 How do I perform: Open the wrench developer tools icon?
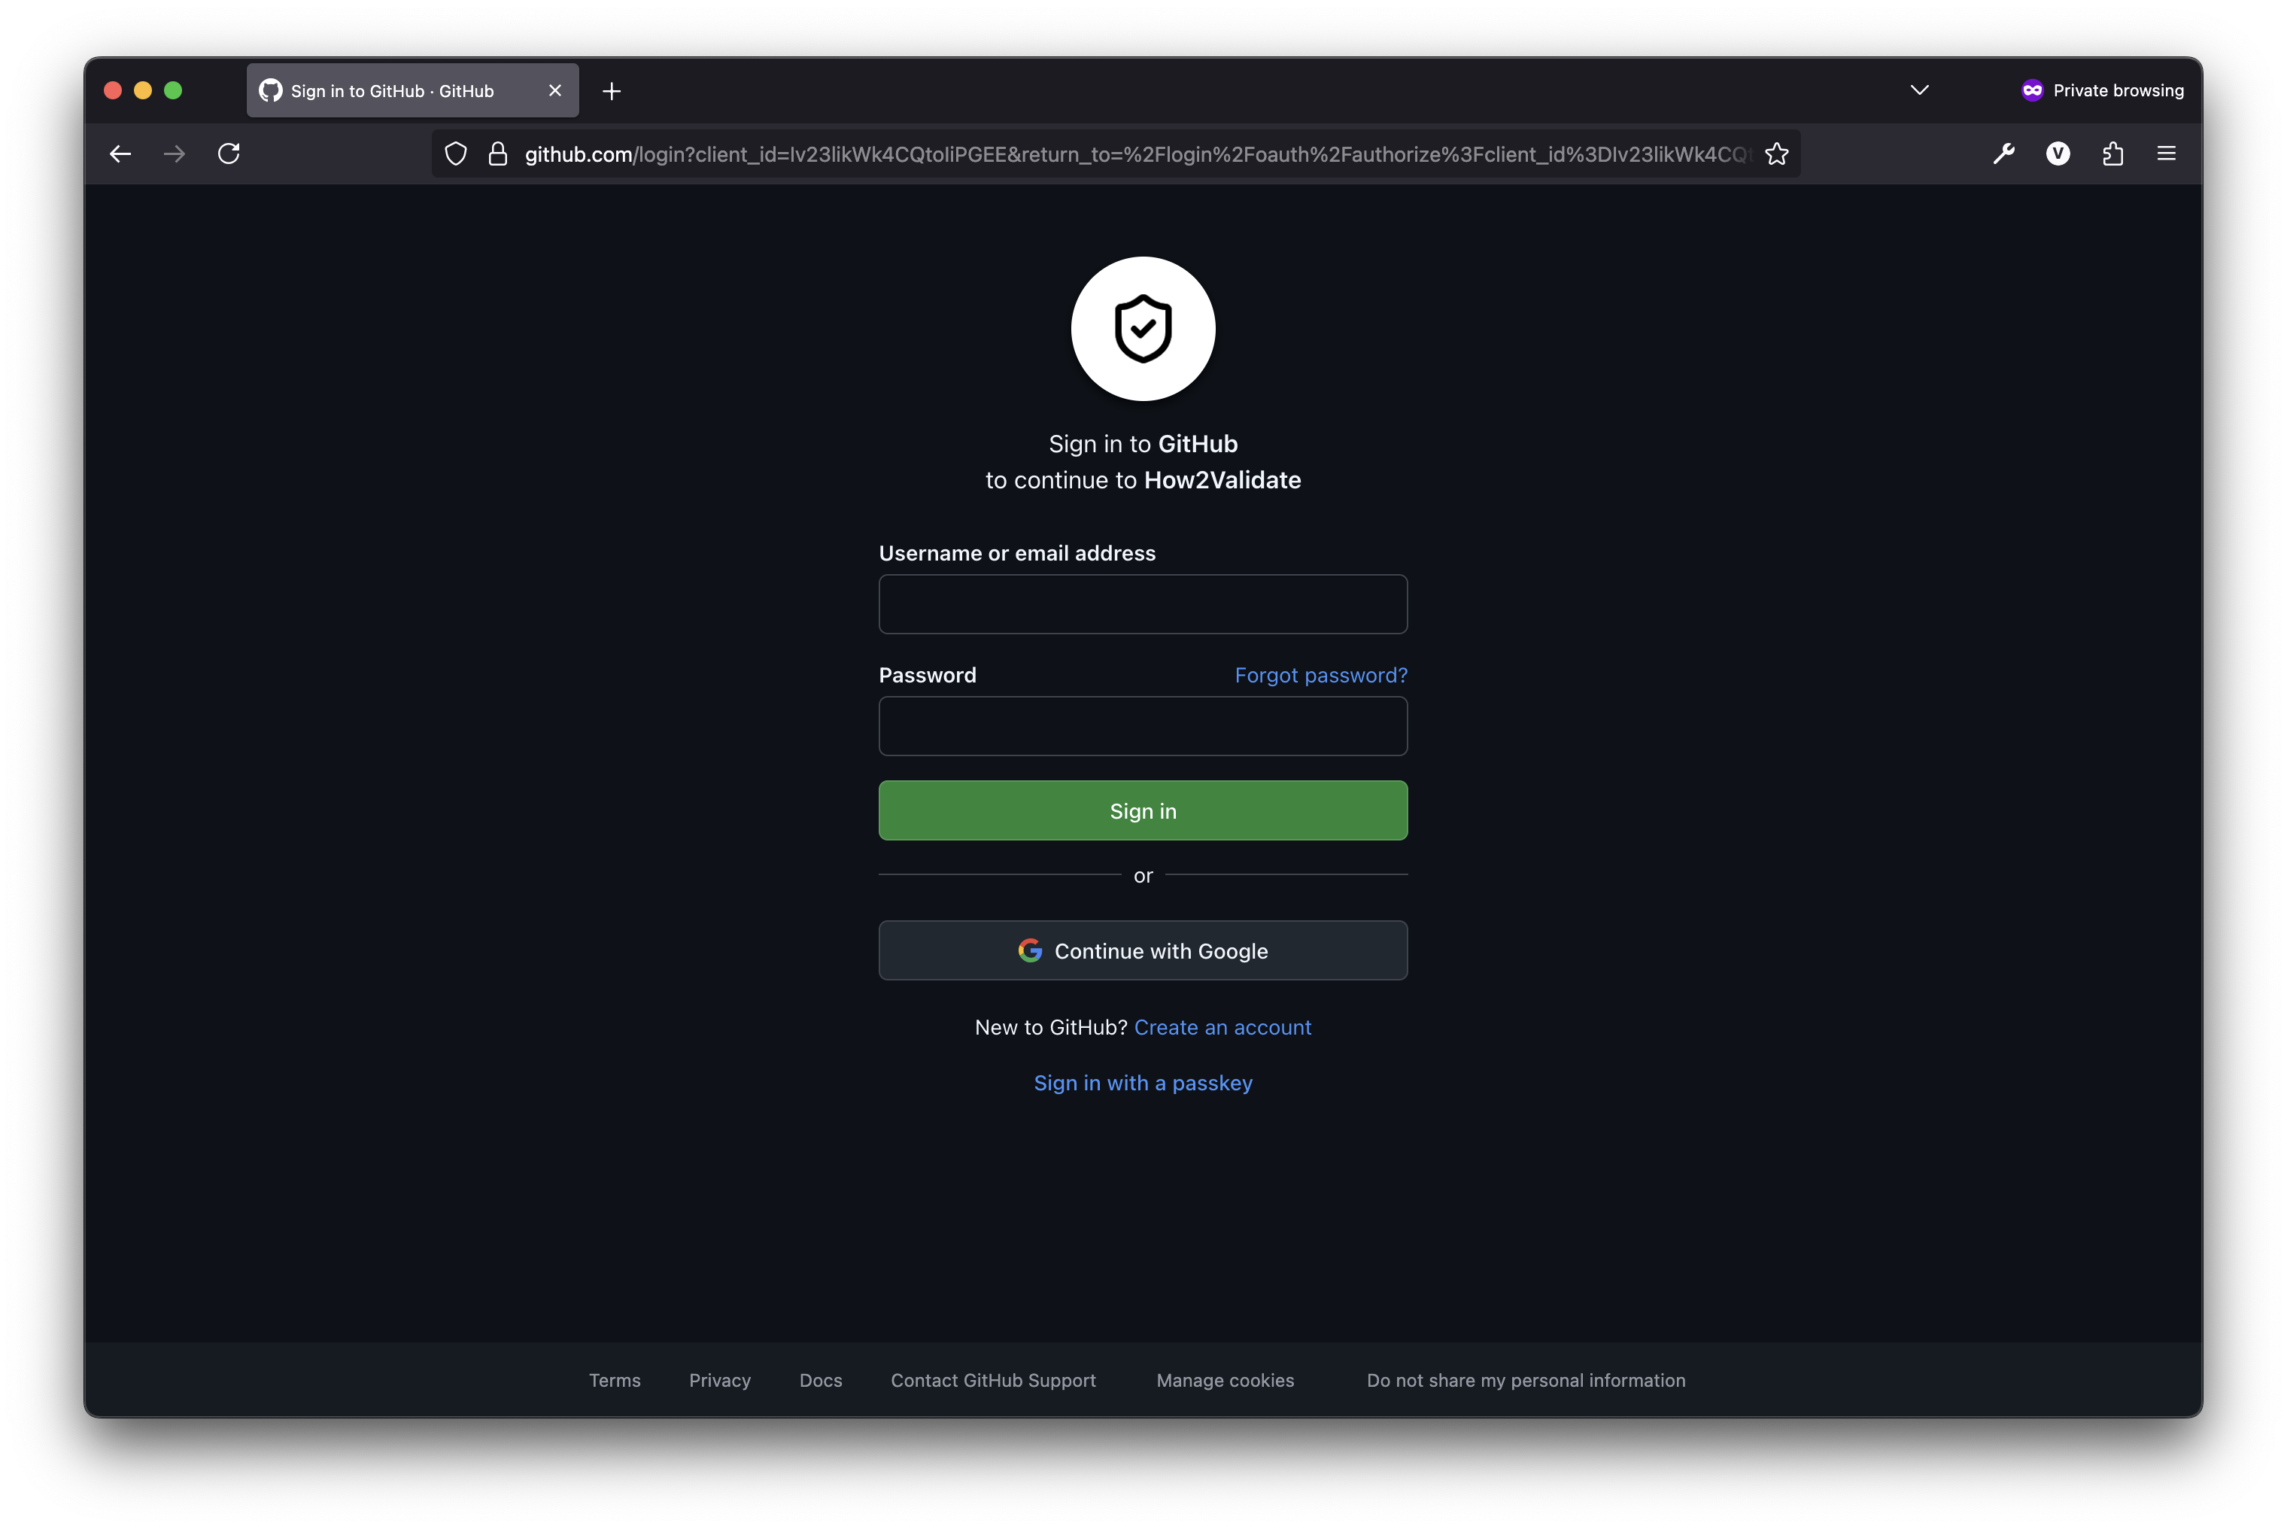click(2003, 154)
